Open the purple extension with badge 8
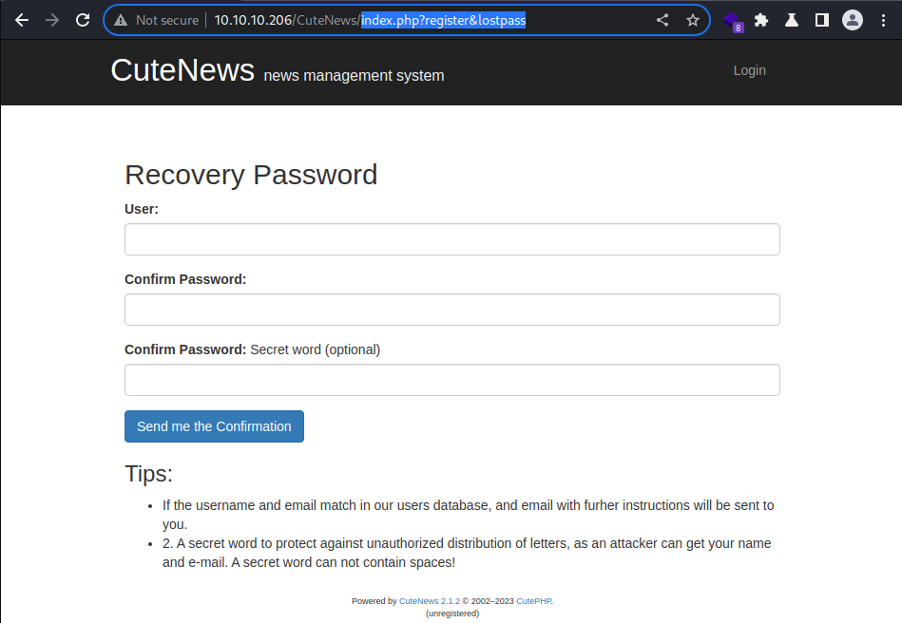Viewport: 902px width, 623px height. tap(734, 21)
